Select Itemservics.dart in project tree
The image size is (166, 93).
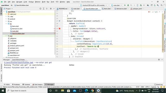click(x=17, y=29)
